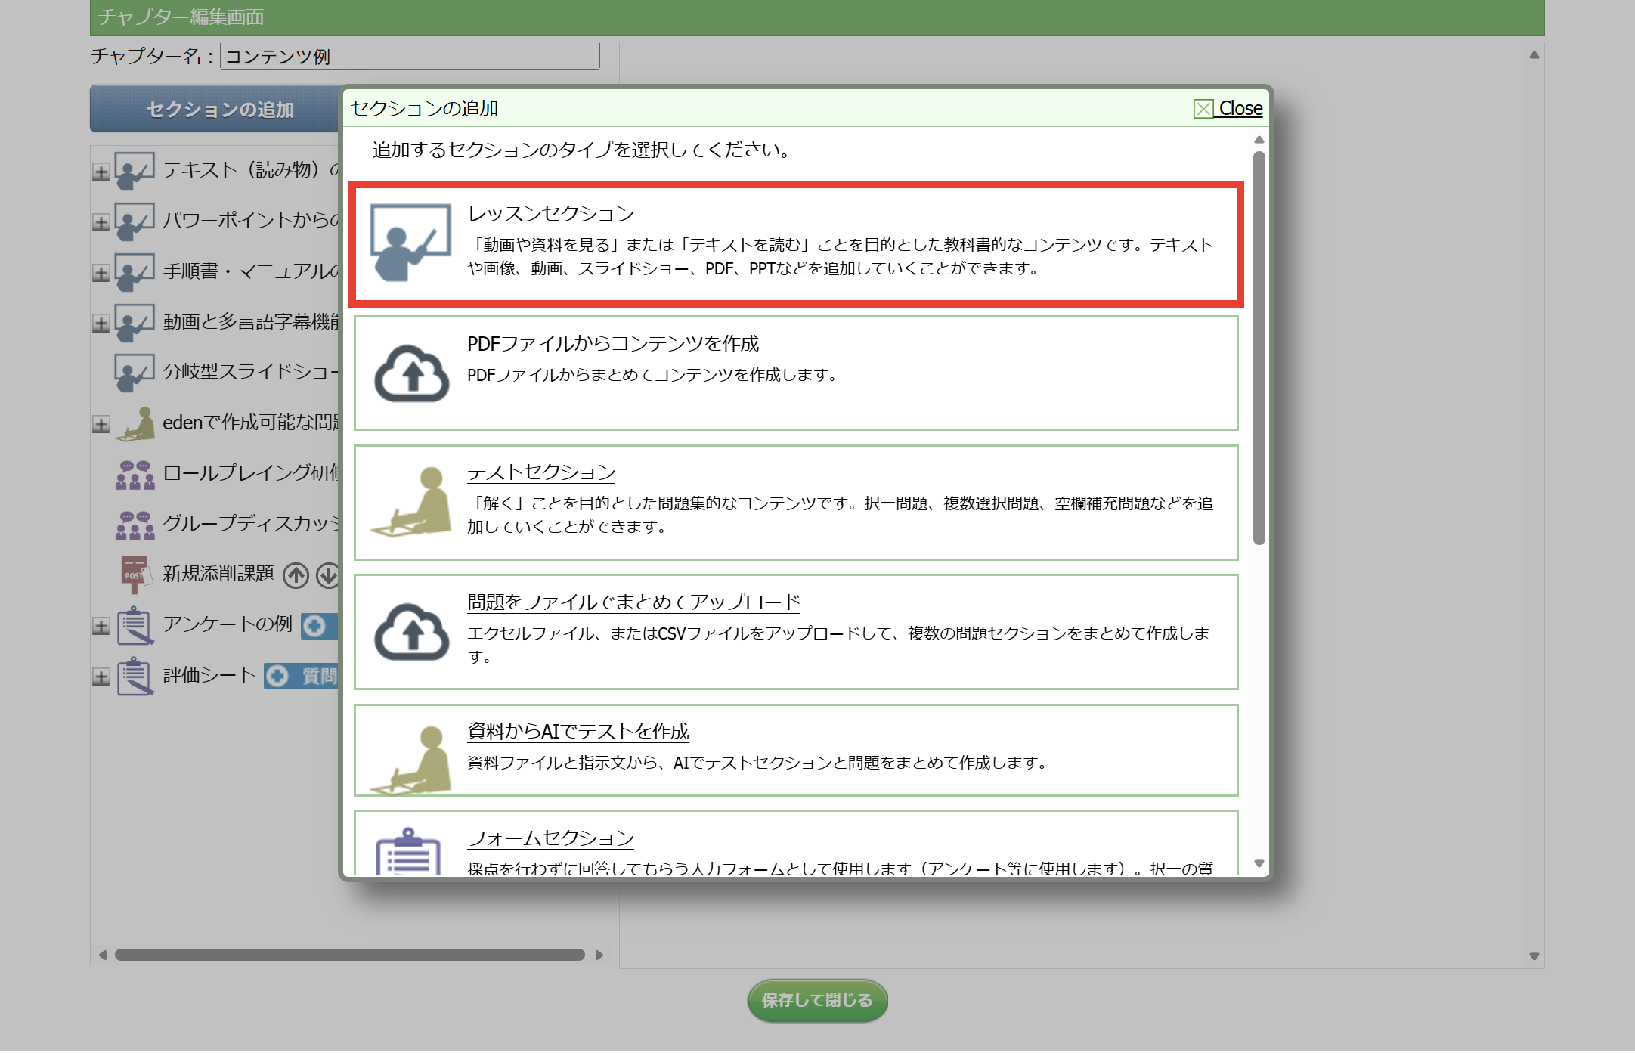Viewport: 1635px width, 1053px height.
Task: Click the clipboard icon beside フォームセクション
Action: tap(409, 851)
